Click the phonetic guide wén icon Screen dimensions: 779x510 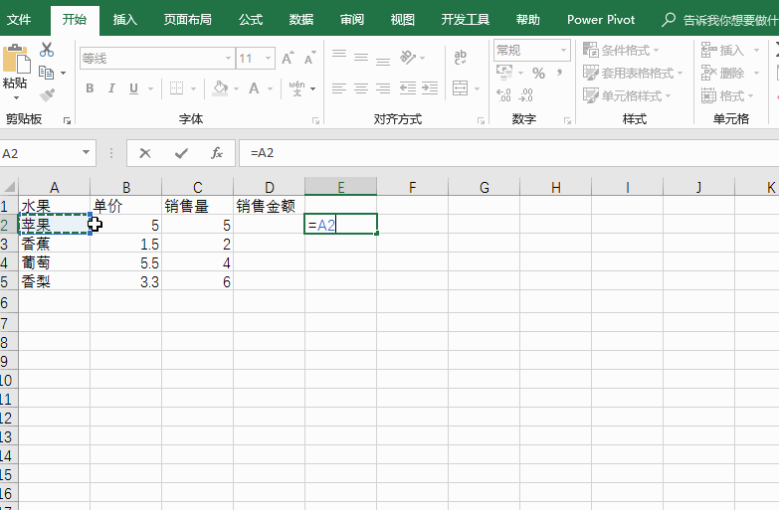click(x=297, y=88)
